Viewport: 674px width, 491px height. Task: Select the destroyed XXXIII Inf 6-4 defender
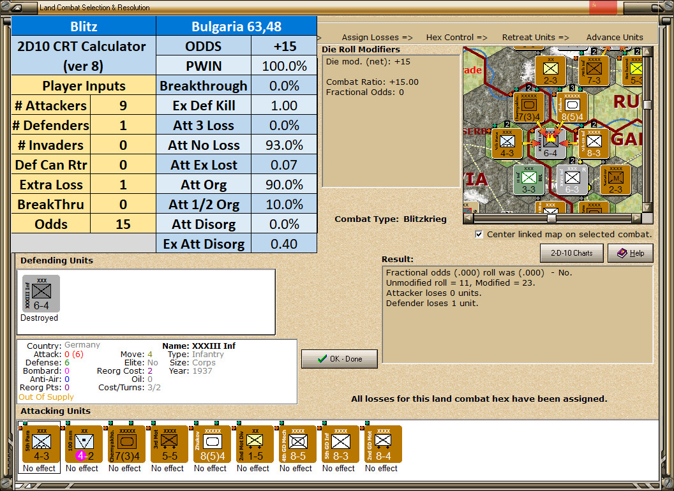pos(41,294)
